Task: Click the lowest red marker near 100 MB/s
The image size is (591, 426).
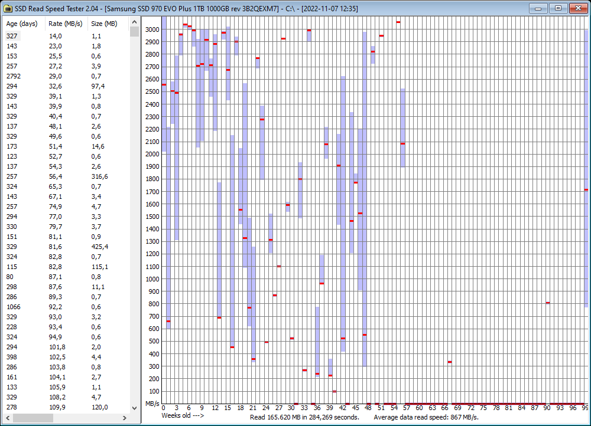Action: tap(334, 391)
